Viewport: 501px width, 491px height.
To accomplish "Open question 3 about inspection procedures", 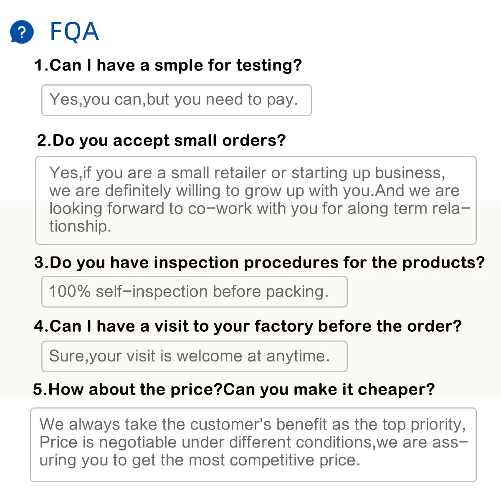I will coord(259,262).
